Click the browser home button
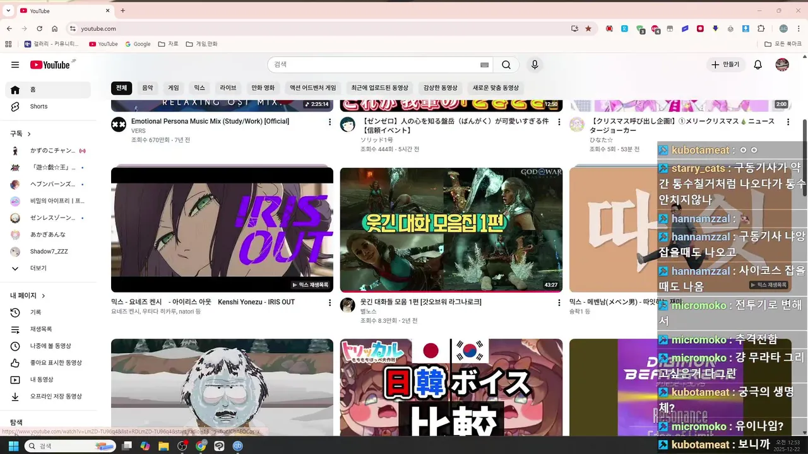 click(55, 28)
